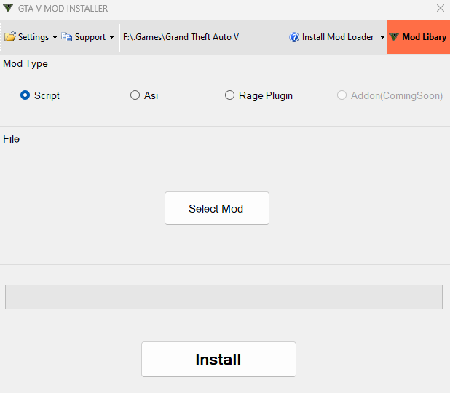
Task: Click the Settings folder icon
Action: [x=10, y=37]
